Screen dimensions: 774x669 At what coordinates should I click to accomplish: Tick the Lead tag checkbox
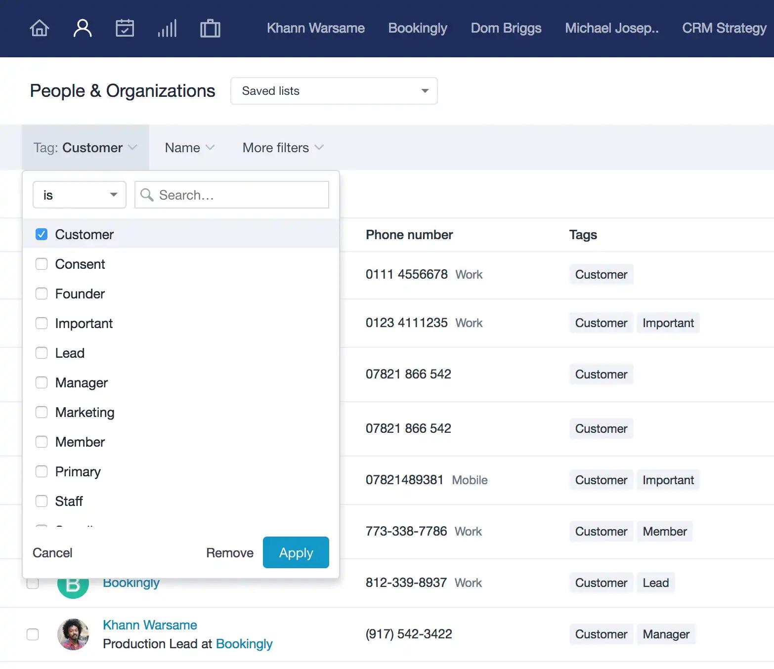(x=42, y=353)
